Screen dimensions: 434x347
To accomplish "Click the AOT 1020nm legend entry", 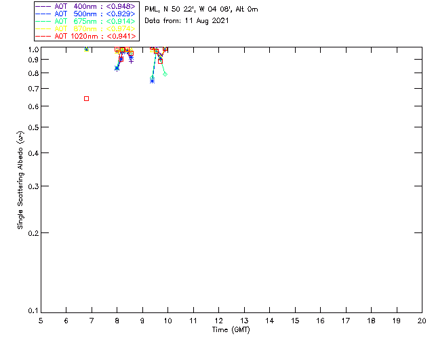I will [85, 36].
